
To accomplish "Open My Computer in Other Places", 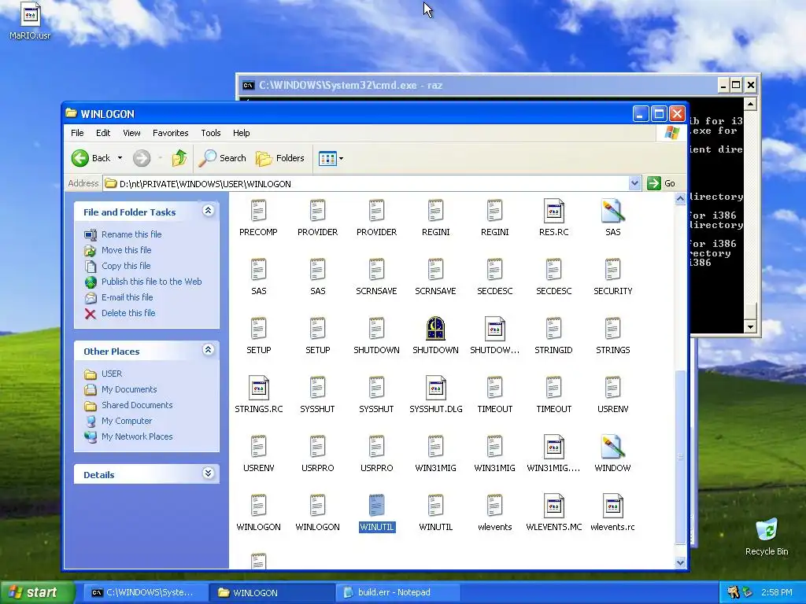I will pyautogui.click(x=127, y=422).
